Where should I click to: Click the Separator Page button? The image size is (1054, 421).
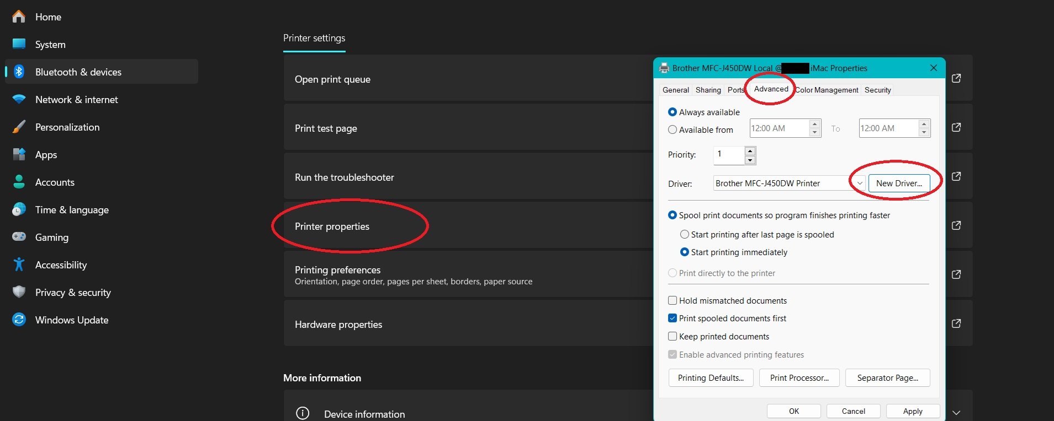coord(887,378)
